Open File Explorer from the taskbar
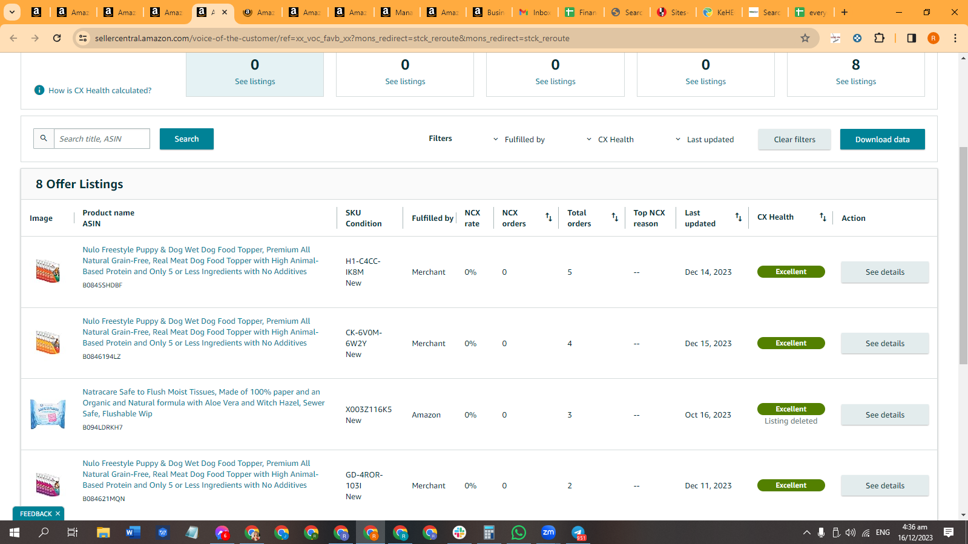 tap(104, 533)
